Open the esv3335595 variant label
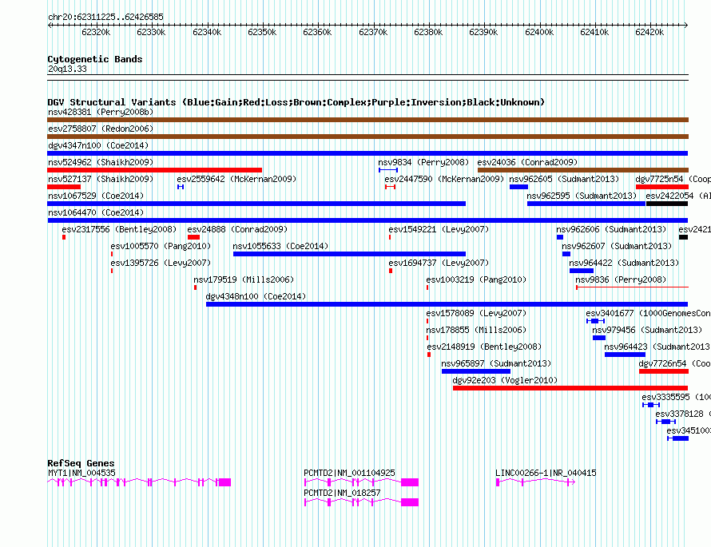 [676, 397]
